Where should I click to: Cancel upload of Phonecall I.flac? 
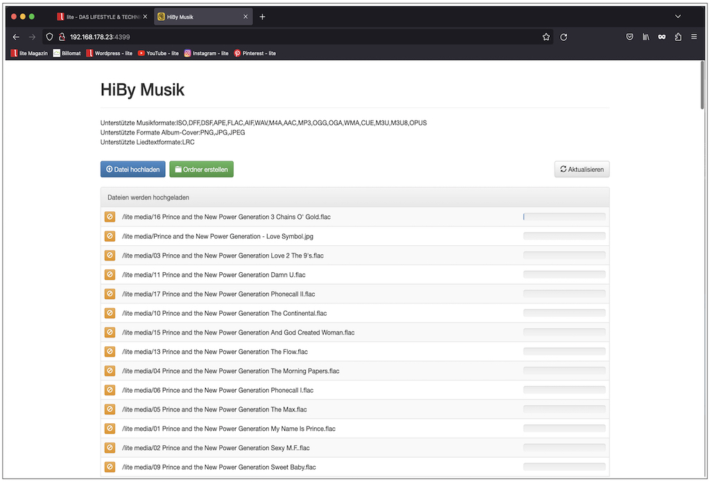point(110,390)
